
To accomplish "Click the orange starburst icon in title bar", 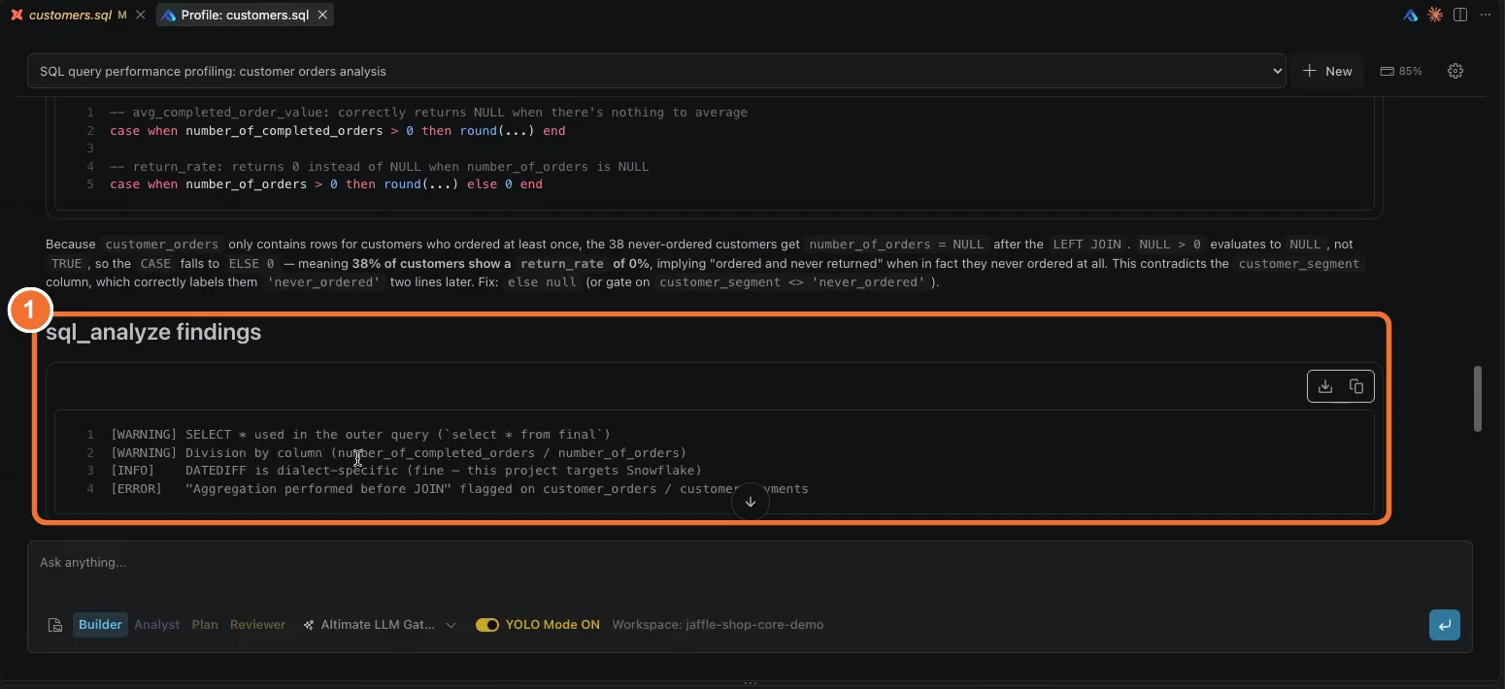I will tap(1434, 15).
